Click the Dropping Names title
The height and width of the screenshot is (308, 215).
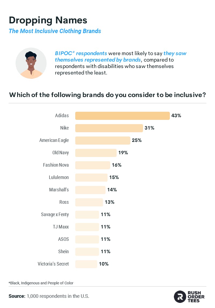[48, 20]
